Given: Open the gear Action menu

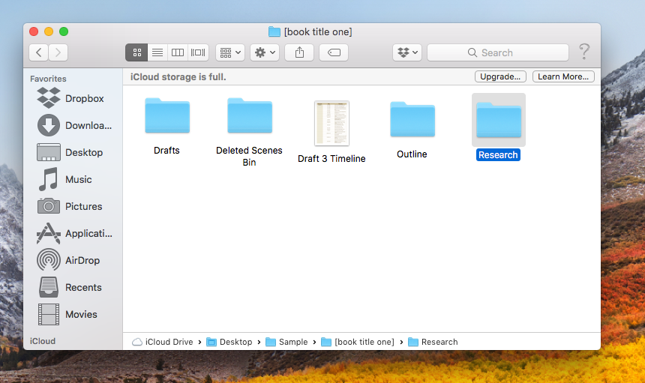Looking at the screenshot, I should point(265,52).
